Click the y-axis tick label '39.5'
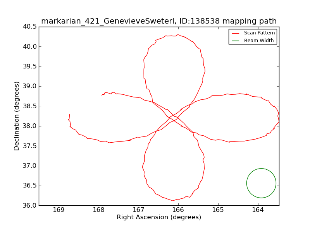The image size is (310, 232). (30, 66)
